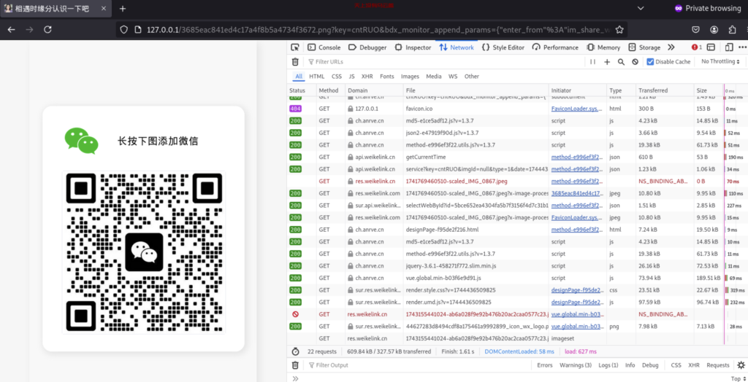The width and height of the screenshot is (748, 382).
Task: Select iframe target icon in toolbox
Action: point(711,47)
